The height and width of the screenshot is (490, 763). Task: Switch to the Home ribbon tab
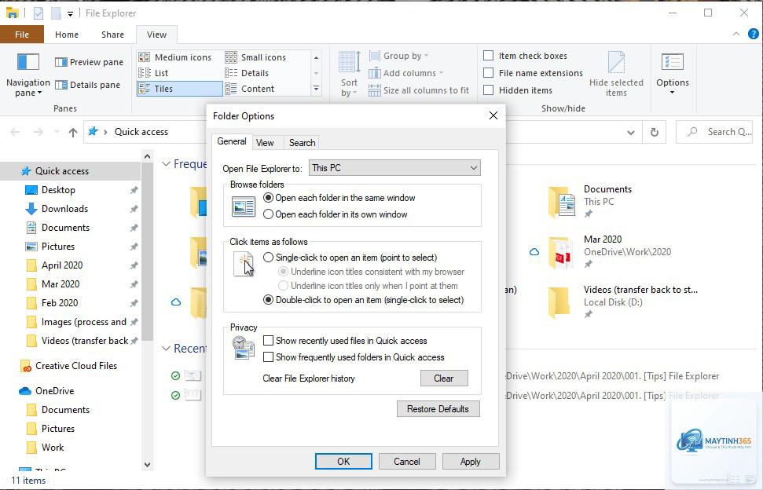pyautogui.click(x=67, y=35)
